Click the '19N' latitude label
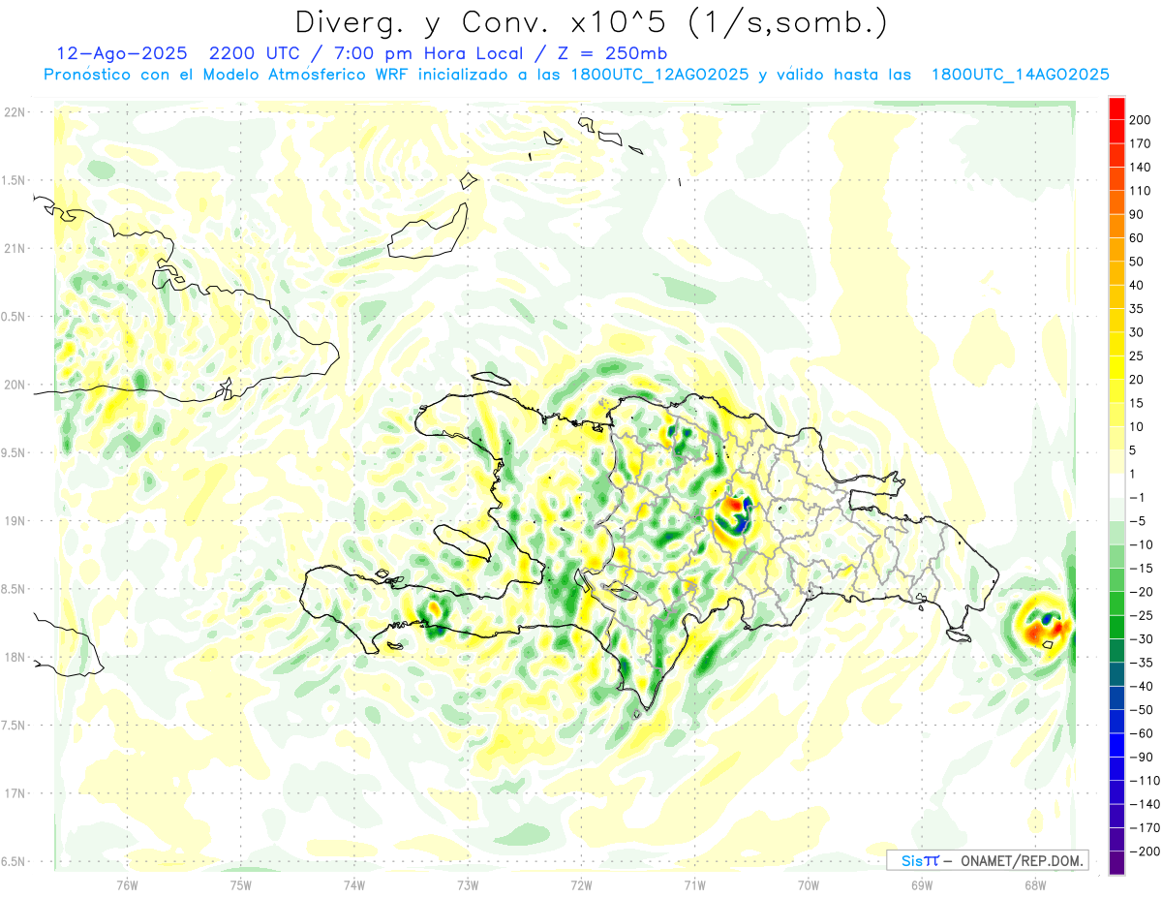The image size is (1162, 898). click(15, 521)
